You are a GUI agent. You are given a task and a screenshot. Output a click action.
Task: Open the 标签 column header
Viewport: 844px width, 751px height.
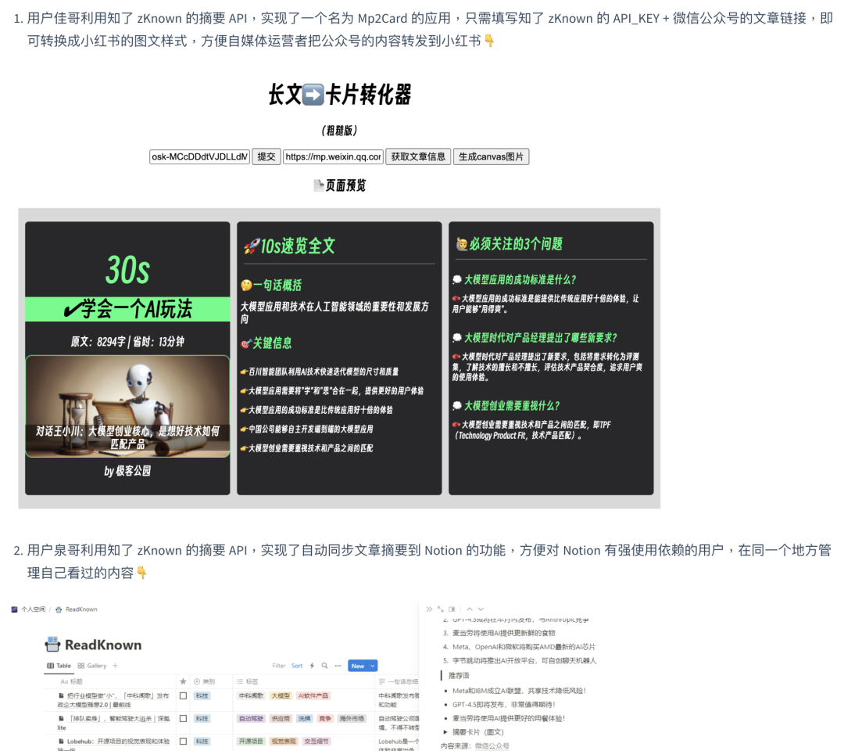(248, 681)
